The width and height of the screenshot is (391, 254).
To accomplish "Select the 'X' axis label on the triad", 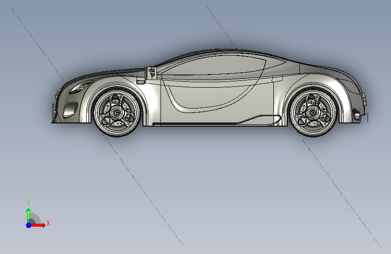I will 48,223.
